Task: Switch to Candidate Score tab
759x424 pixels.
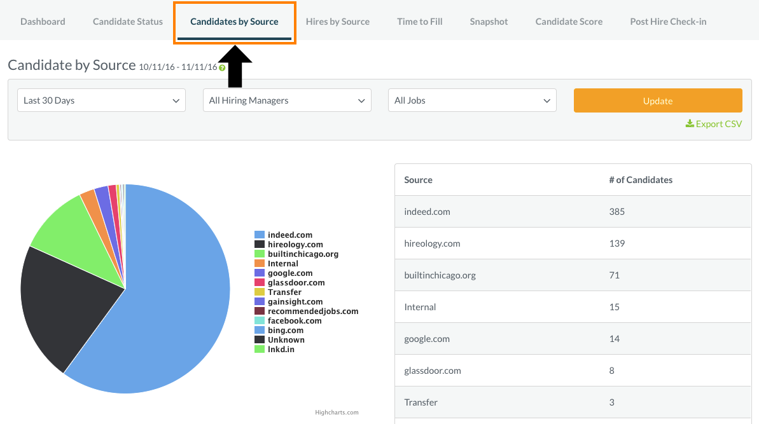Action: coord(569,22)
